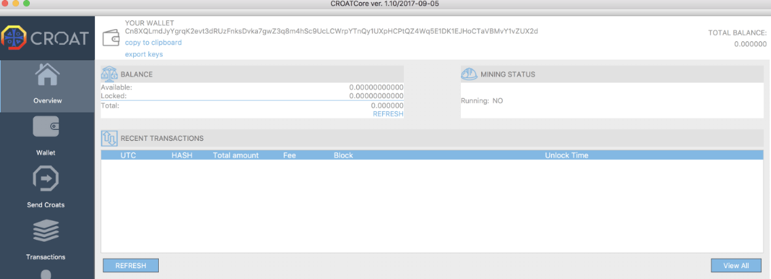
Task: Click the green maximize window button
Action: [26, 3]
